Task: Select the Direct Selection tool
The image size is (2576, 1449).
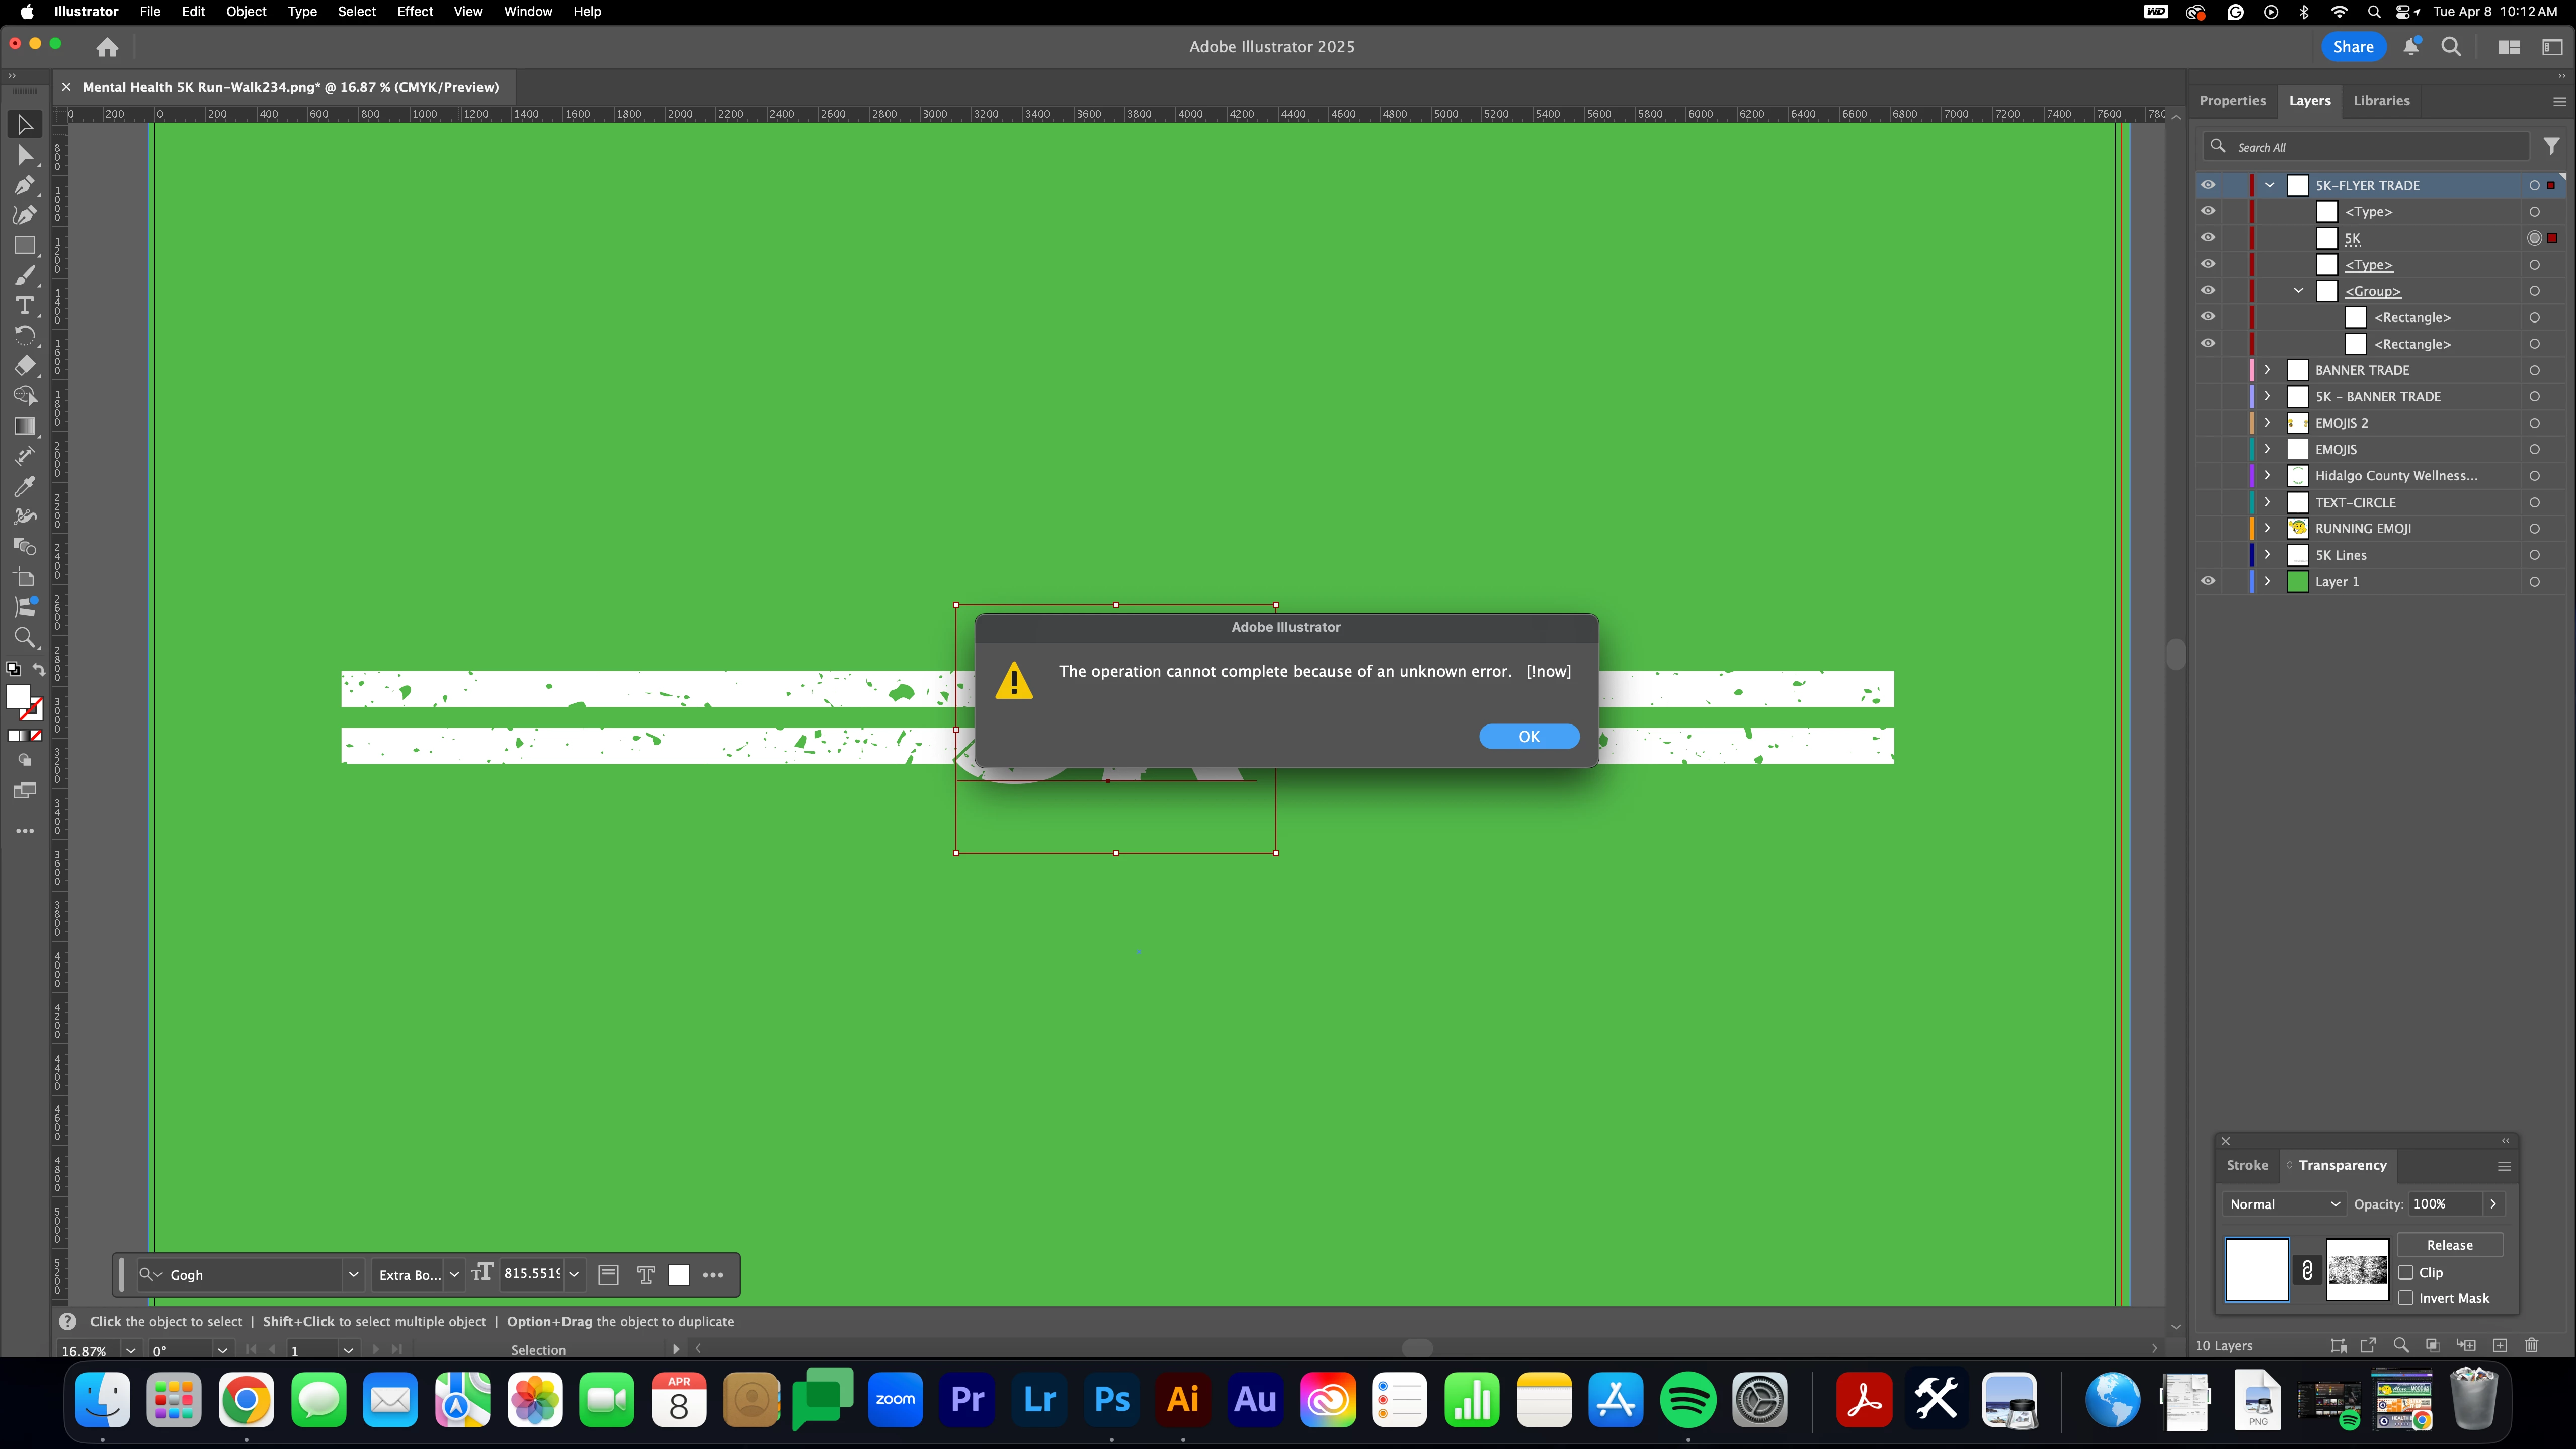Action: click(x=24, y=155)
